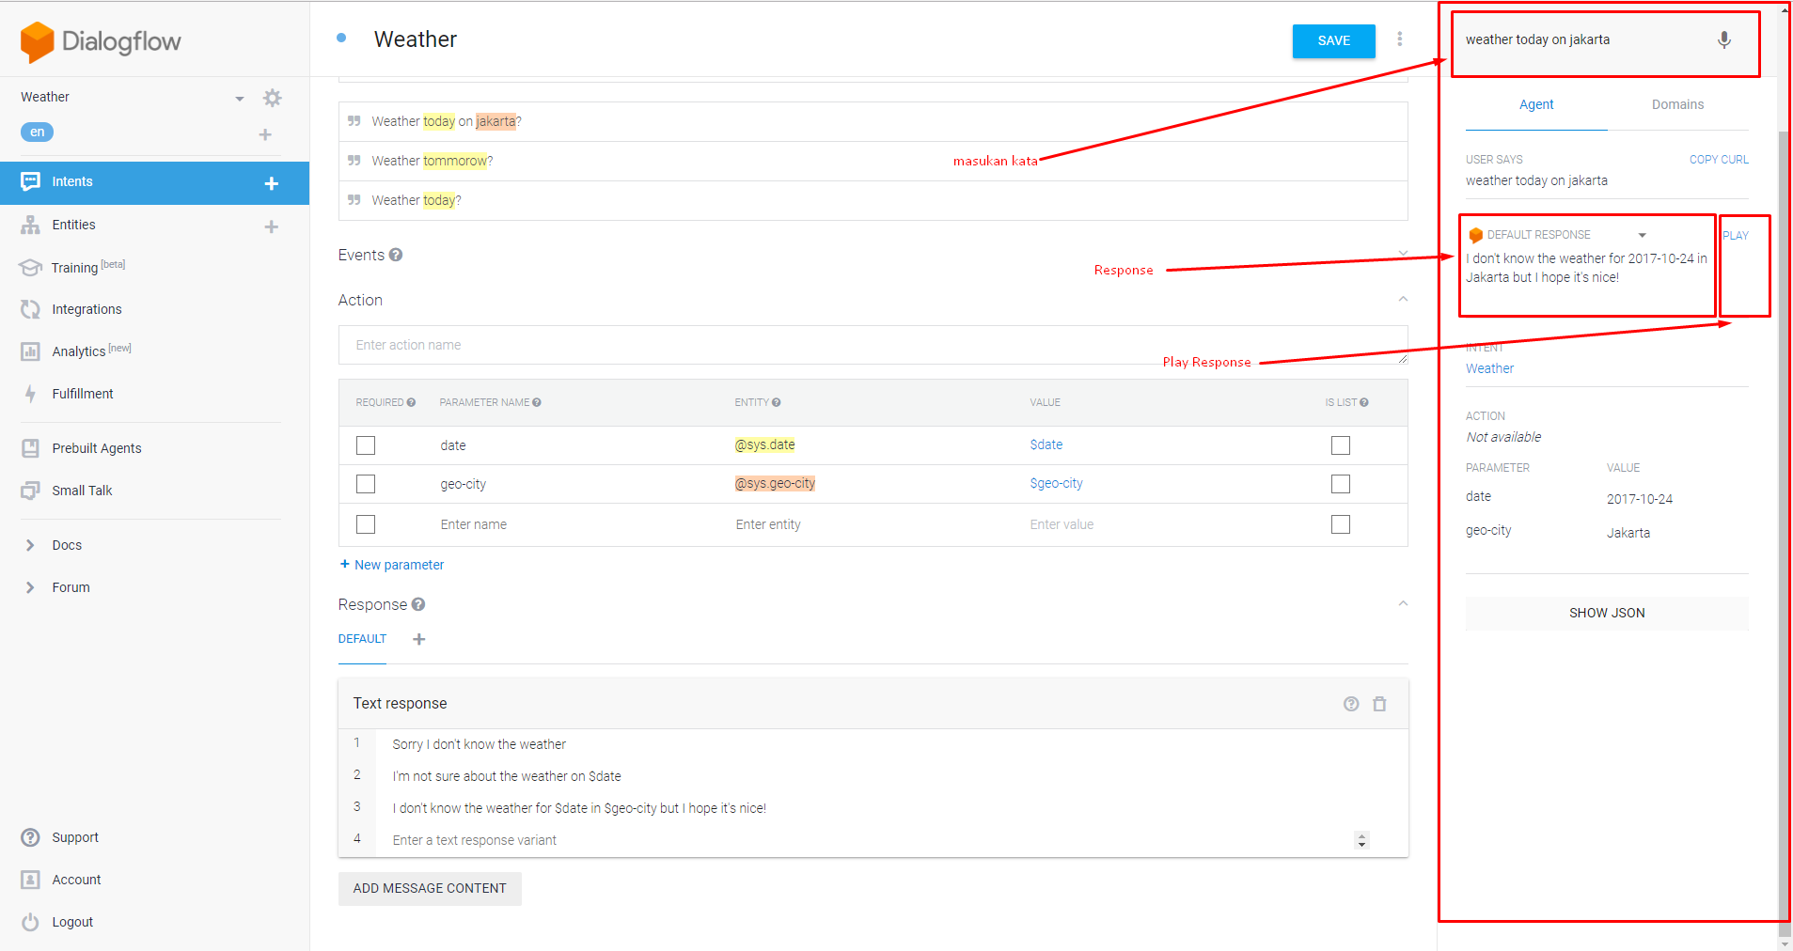The image size is (1793, 951).
Task: Click the $geo-city value cell
Action: 1057,483
